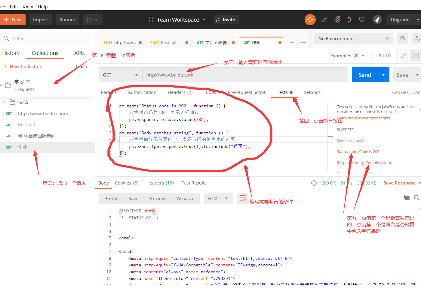
Task: Open the HTML format dropdown
Action: (x=218, y=198)
